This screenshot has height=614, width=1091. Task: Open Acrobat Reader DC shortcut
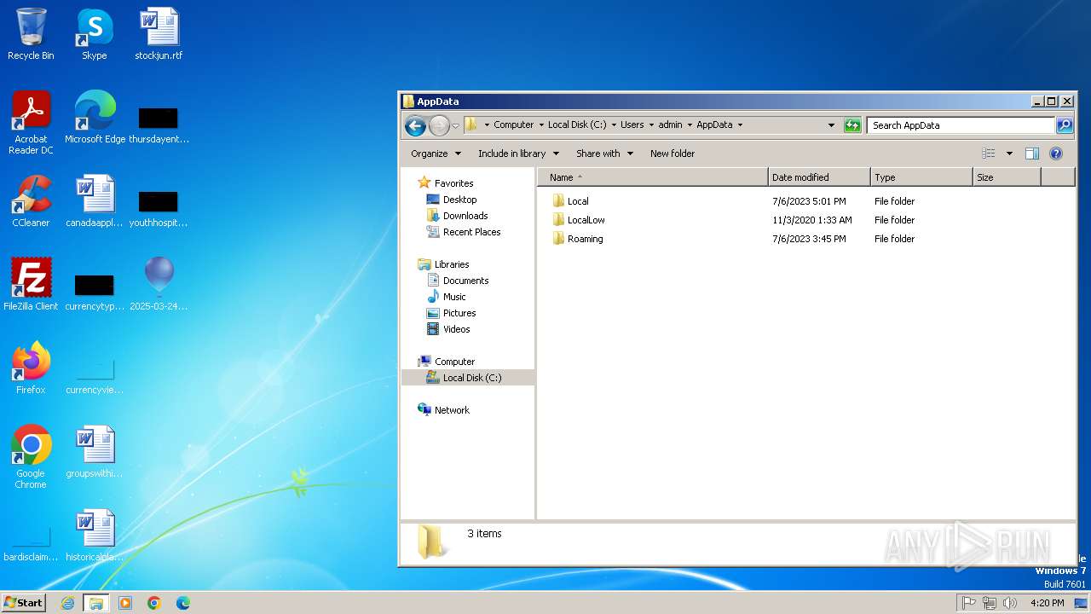(x=31, y=123)
